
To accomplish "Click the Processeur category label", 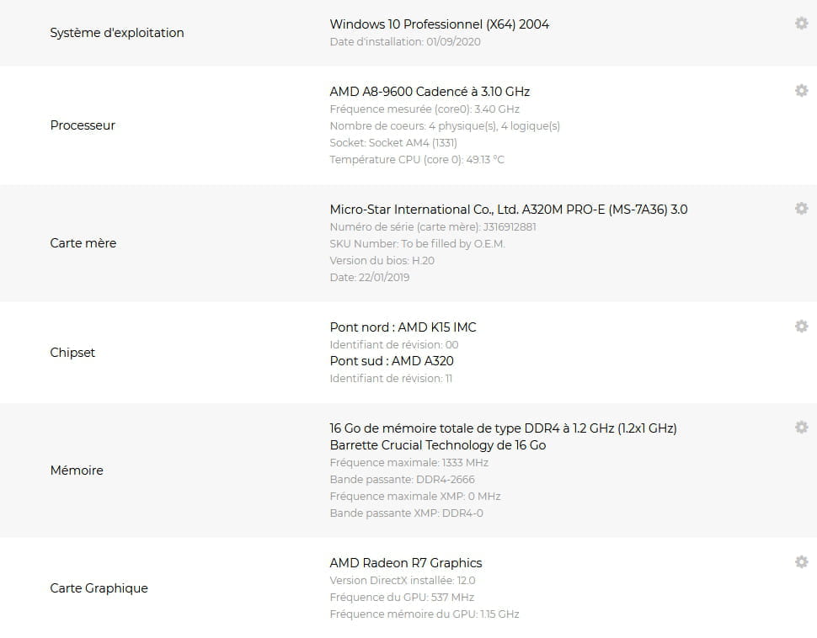I will [83, 125].
